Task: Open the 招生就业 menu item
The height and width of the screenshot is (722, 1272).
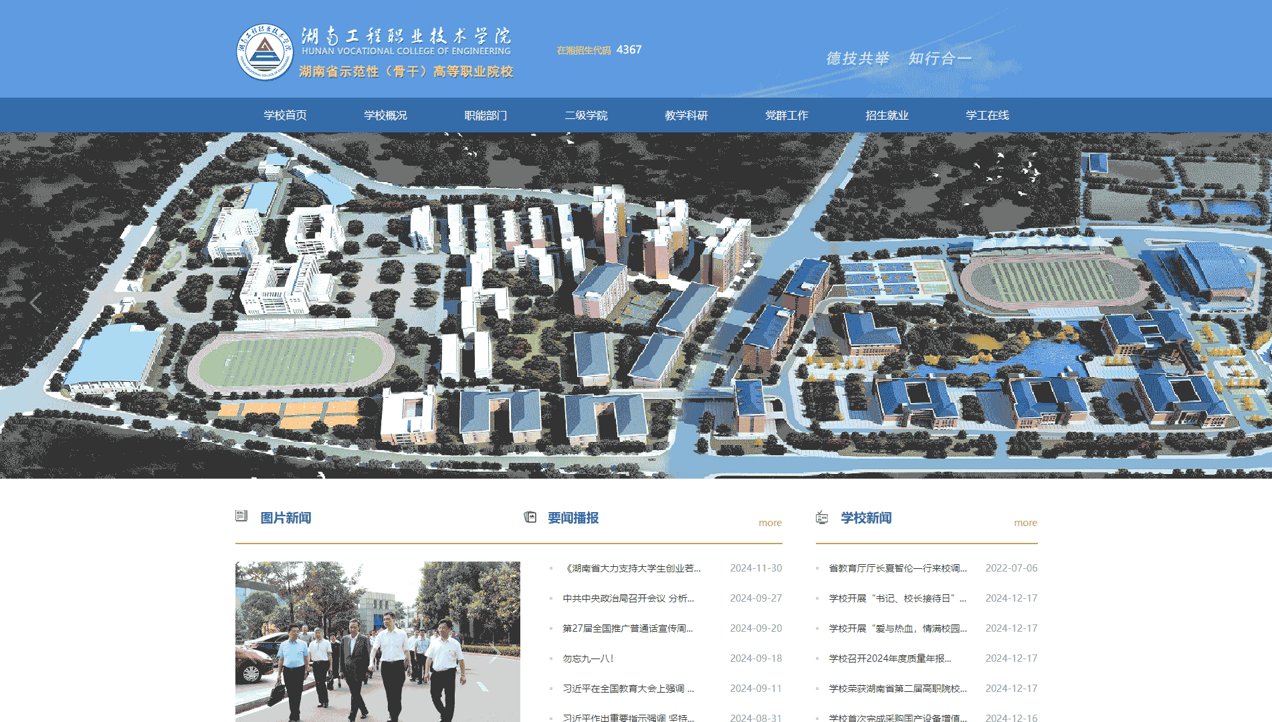Action: (x=887, y=115)
